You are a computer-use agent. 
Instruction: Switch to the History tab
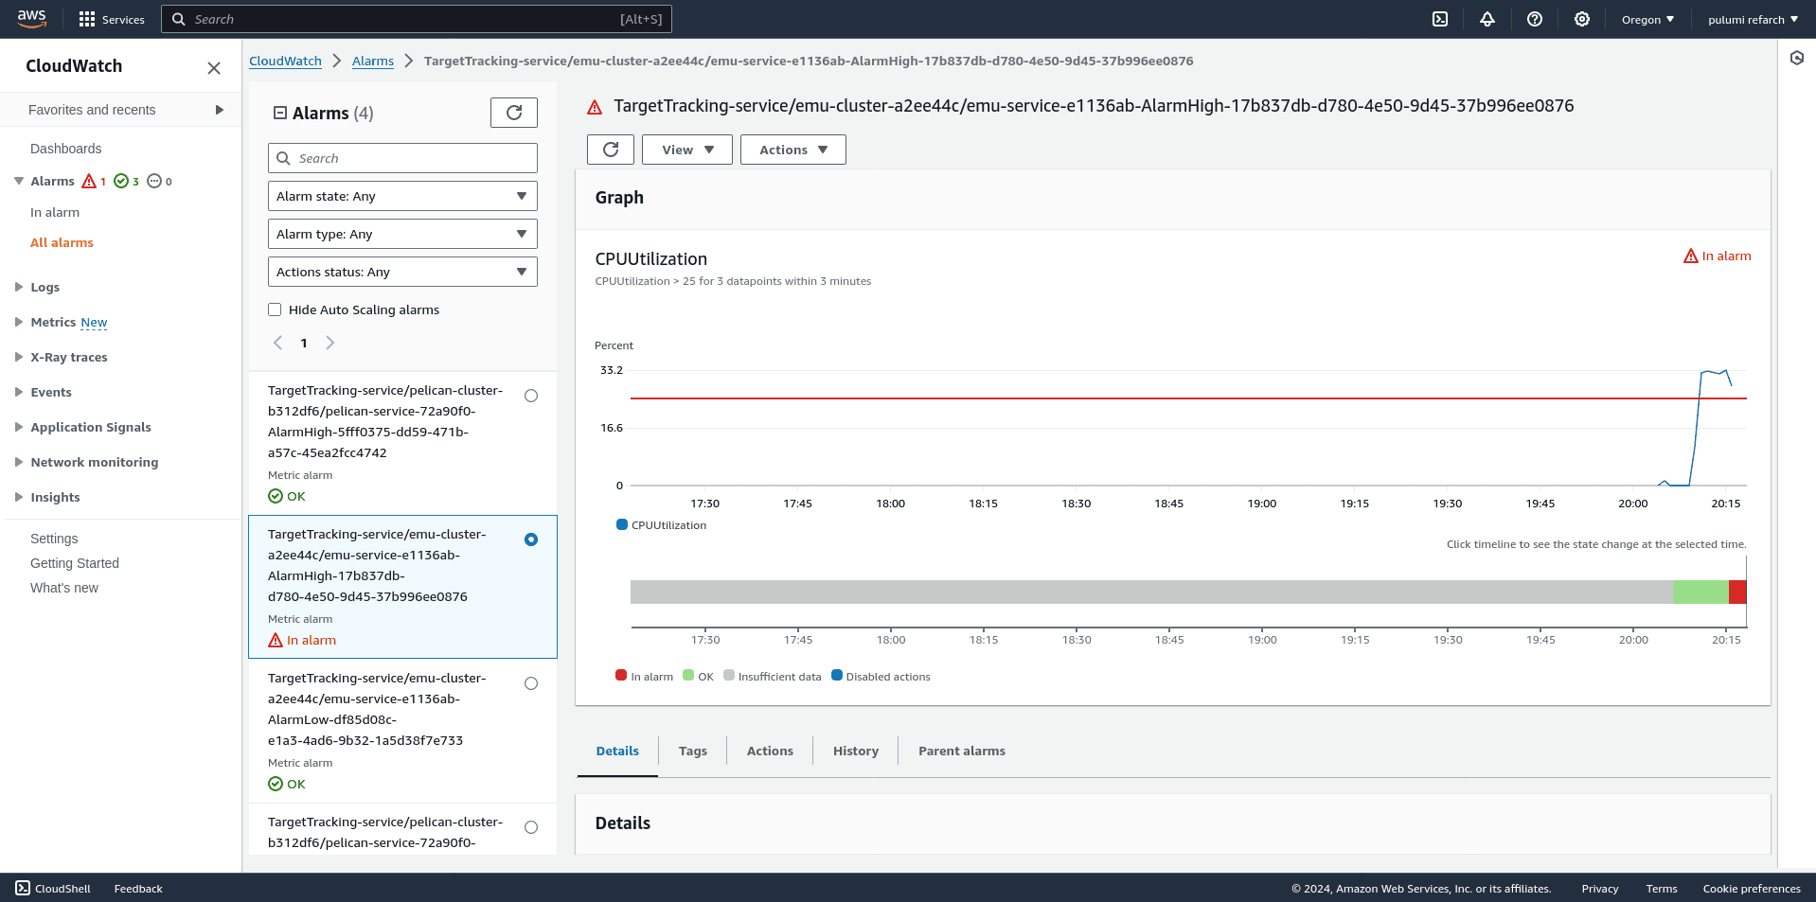pyautogui.click(x=855, y=751)
